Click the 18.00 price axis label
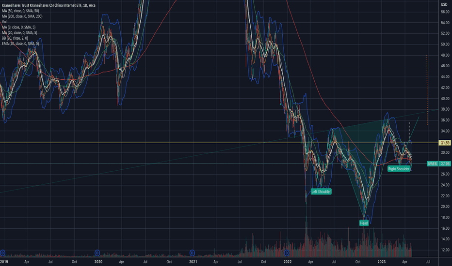 coord(445,218)
